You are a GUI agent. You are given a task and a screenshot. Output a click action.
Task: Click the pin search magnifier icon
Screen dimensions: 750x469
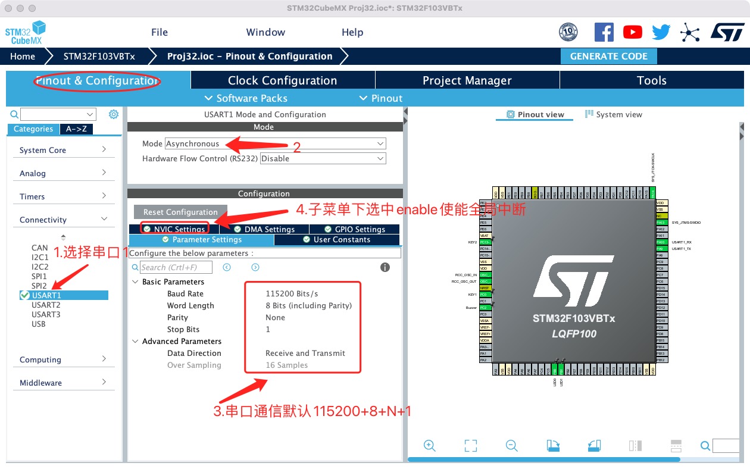click(705, 446)
